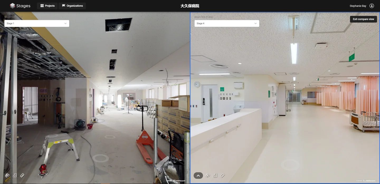Click the 大久保病院 project title
This screenshot has height=184, width=380.
pos(190,6)
